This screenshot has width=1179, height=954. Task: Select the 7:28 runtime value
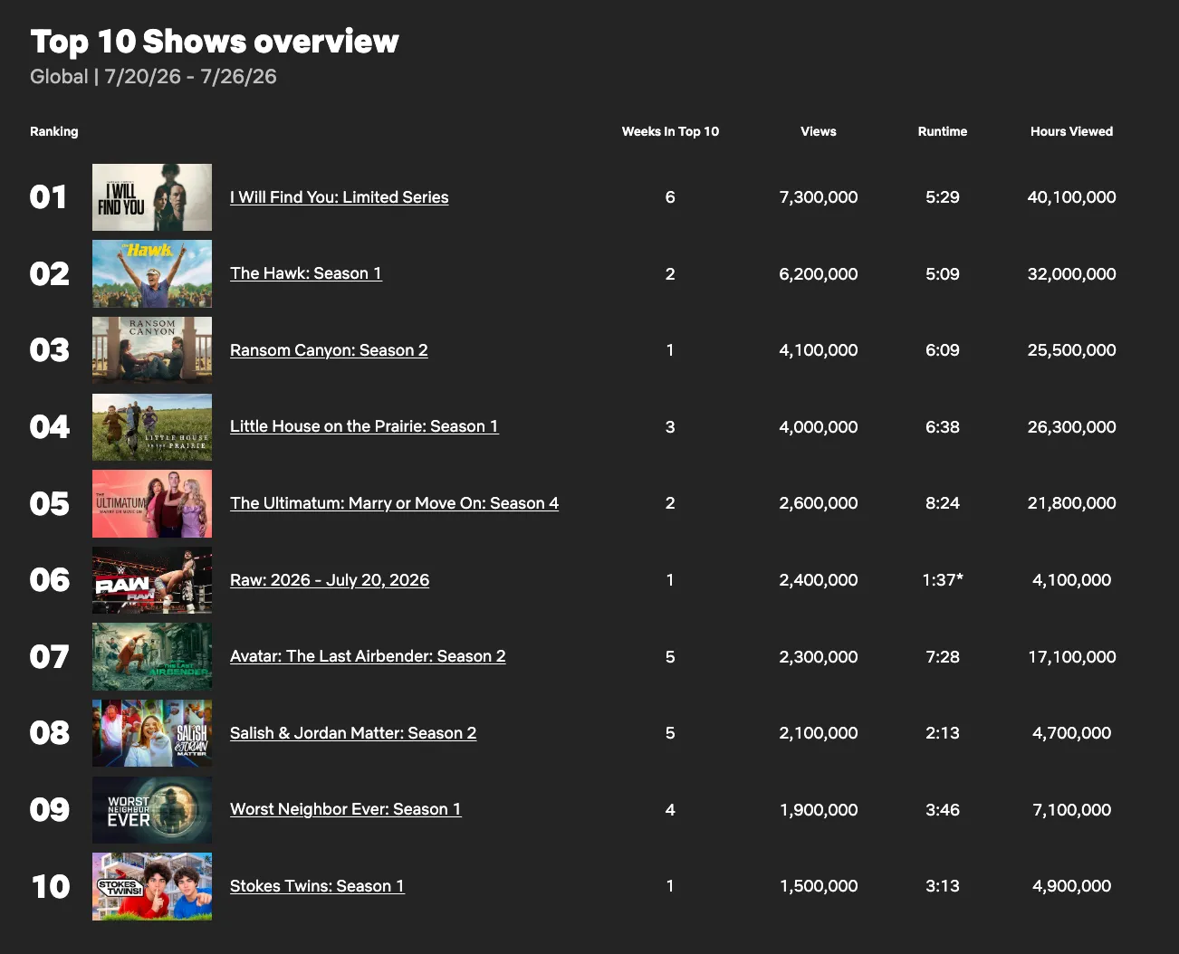pos(943,657)
